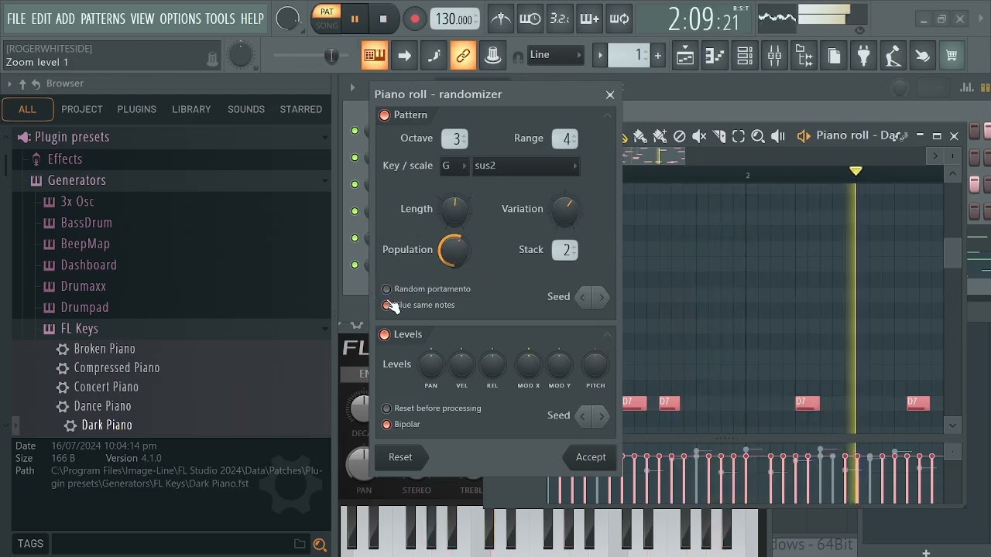Pause playback with the pause button
Image resolution: width=991 pixels, height=557 pixels.
click(355, 19)
